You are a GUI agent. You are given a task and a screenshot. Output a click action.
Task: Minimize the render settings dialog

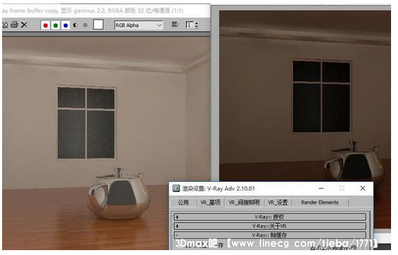pos(321,188)
